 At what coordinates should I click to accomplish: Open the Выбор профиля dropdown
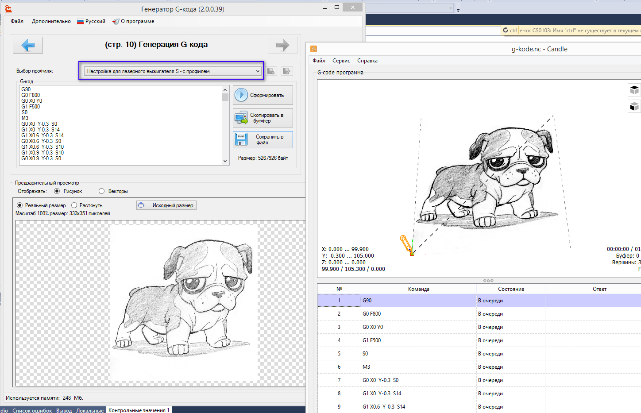click(x=173, y=71)
